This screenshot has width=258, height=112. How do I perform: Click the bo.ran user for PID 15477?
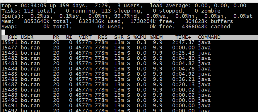(x=30, y=48)
